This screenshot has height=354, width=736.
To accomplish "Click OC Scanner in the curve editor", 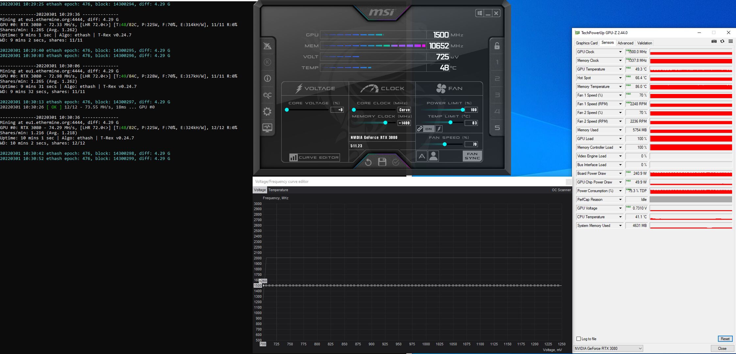I will [x=561, y=190].
